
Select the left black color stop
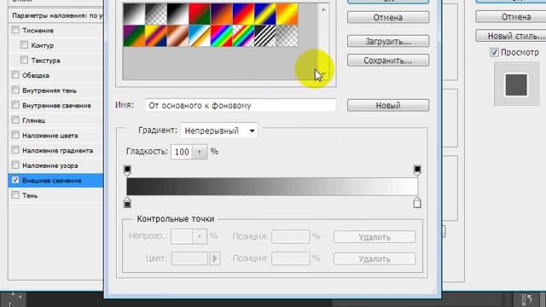pos(127,203)
